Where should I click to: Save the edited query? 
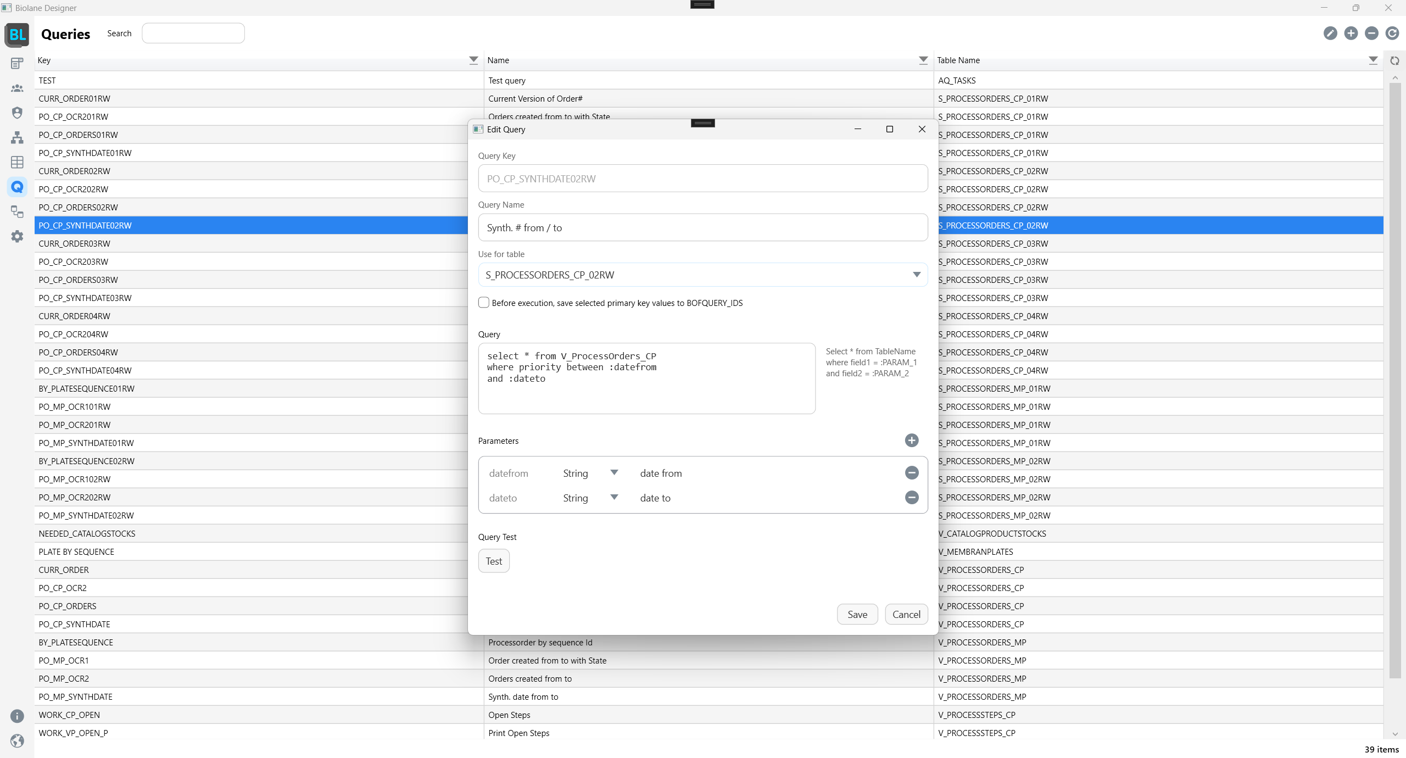857,615
